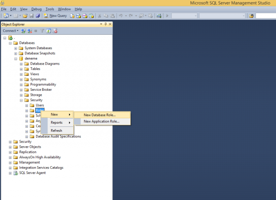The width and height of the screenshot is (276, 200).
Task: Open the File menu
Action: tap(4, 9)
